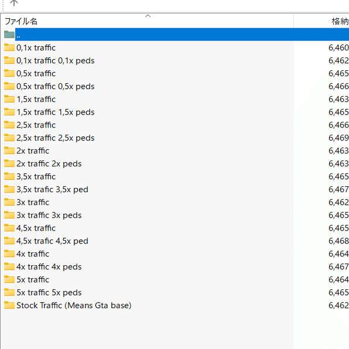Select the '3x traffic' folder name
Screen dimensions: 349x349
tap(33, 203)
